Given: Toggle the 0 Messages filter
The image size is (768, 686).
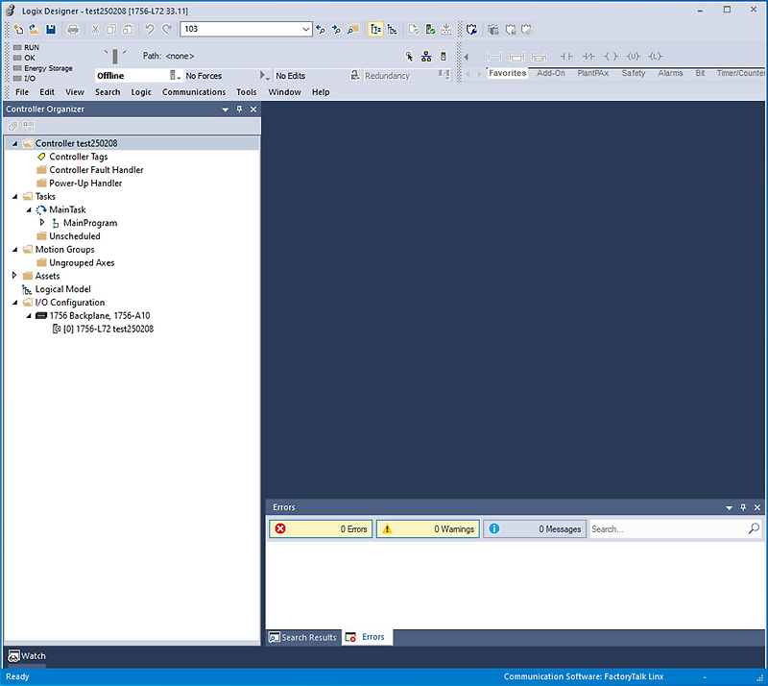Looking at the screenshot, I should pos(536,528).
